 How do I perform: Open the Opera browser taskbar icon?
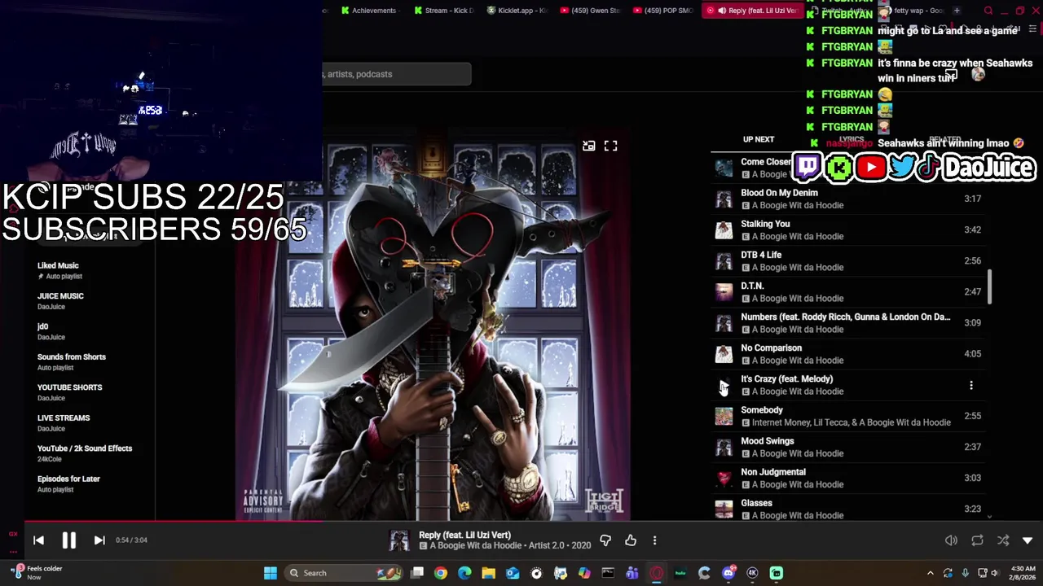pyautogui.click(x=657, y=573)
